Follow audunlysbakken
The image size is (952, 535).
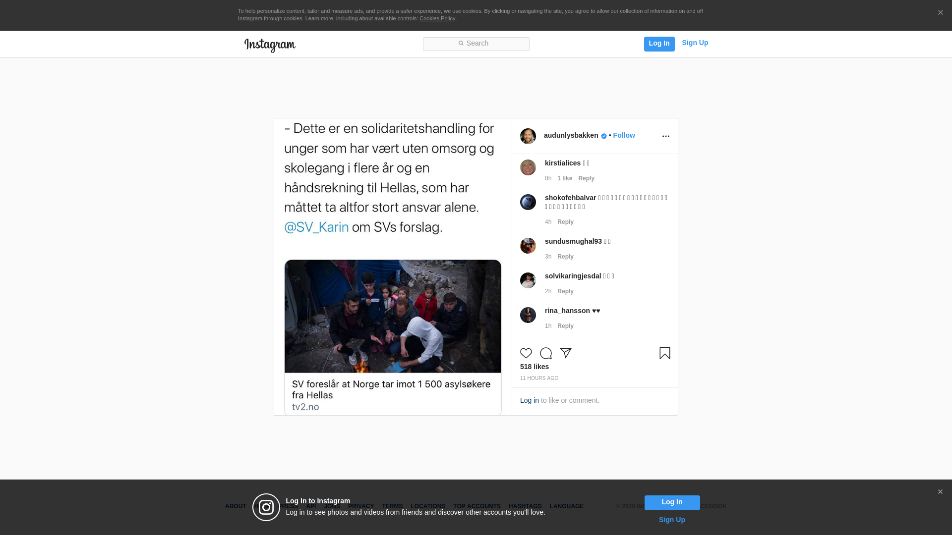pyautogui.click(x=624, y=135)
